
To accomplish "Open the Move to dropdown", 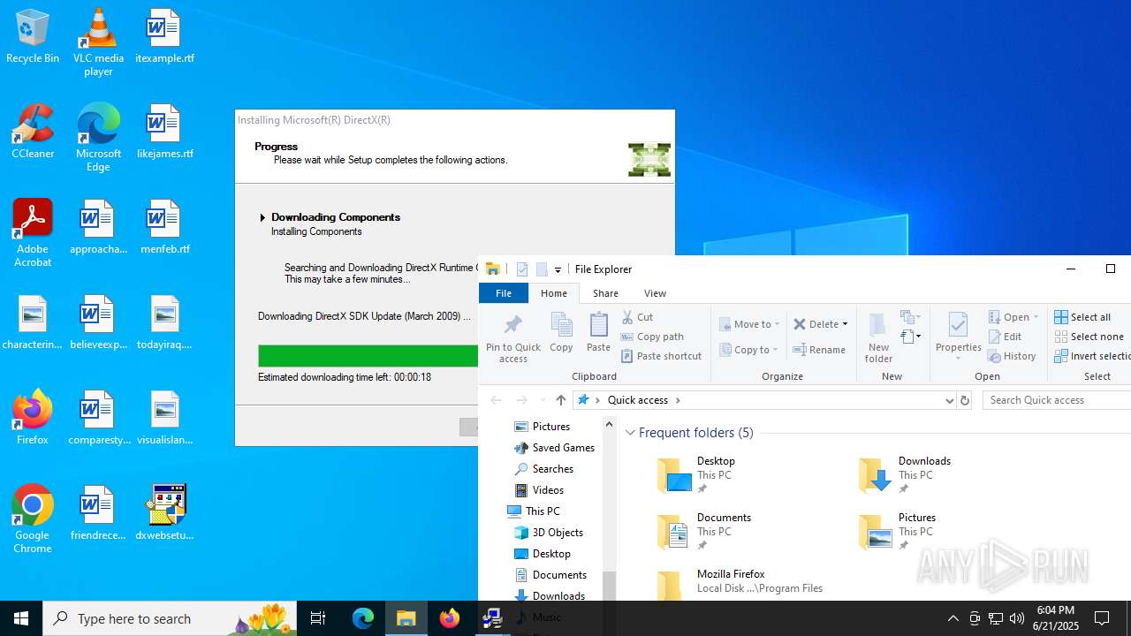I will (x=749, y=324).
